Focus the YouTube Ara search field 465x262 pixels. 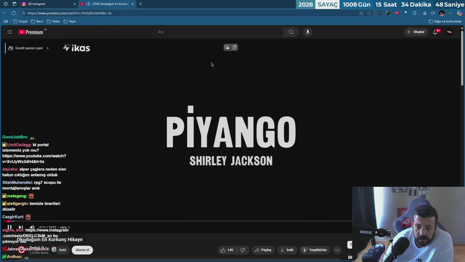(x=219, y=32)
